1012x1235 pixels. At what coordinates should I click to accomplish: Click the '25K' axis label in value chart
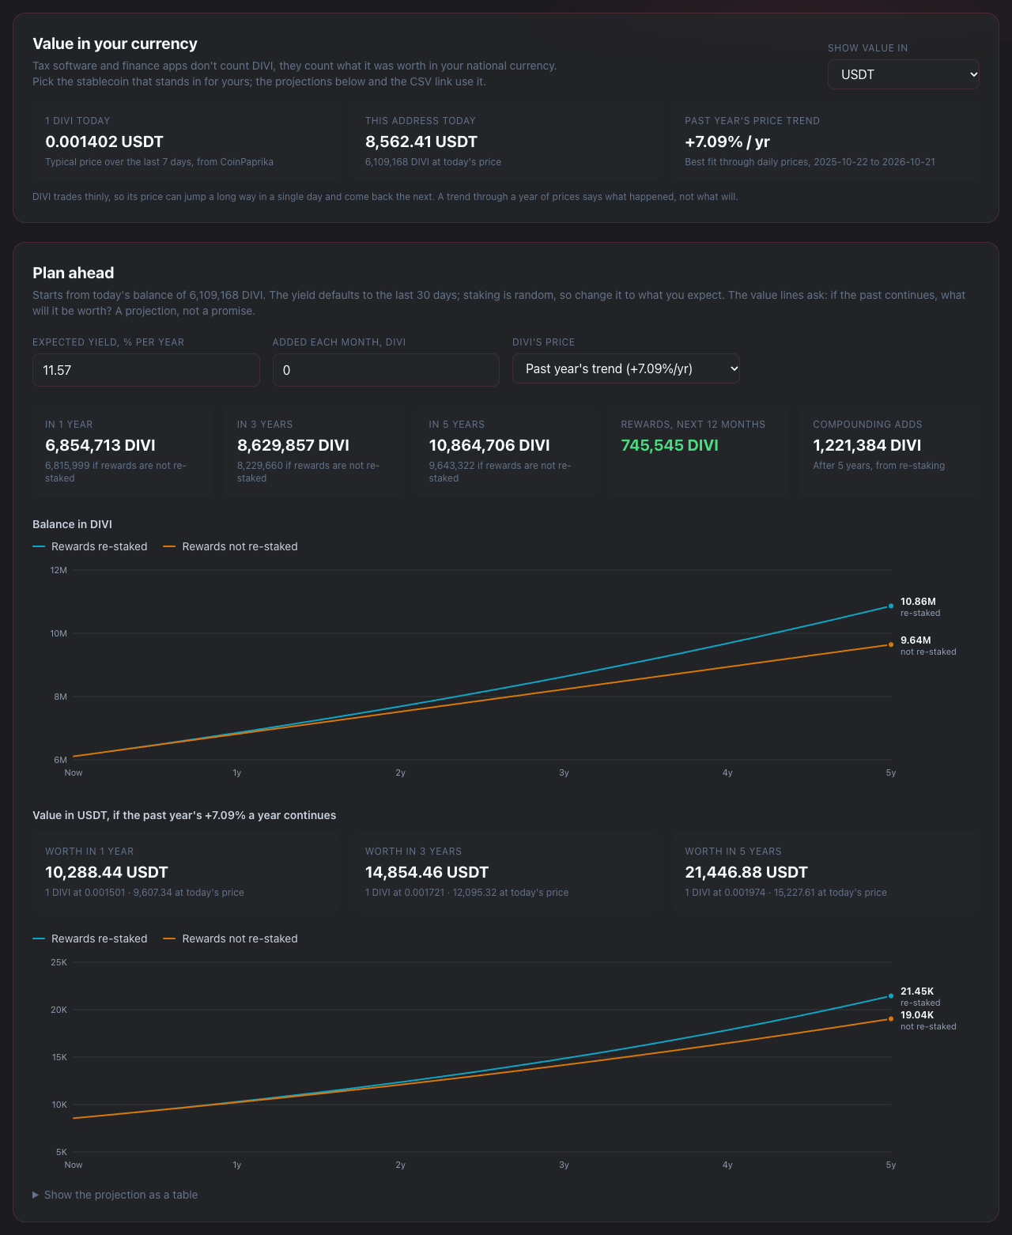click(59, 962)
